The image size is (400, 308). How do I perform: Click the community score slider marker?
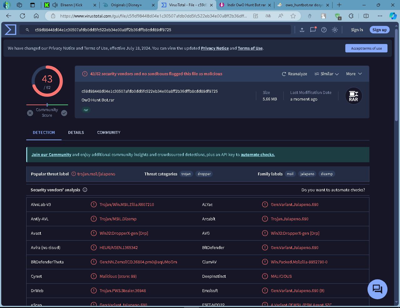coord(47,105)
